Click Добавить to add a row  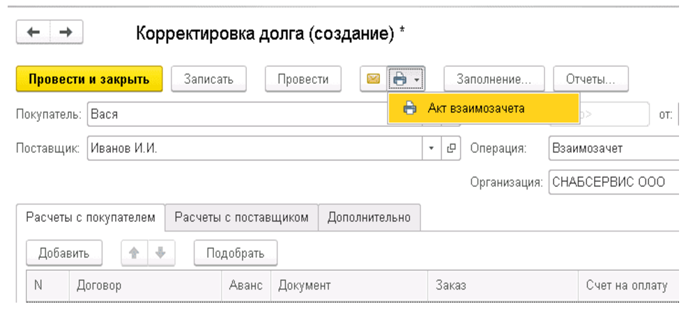point(64,253)
